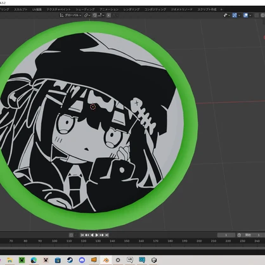Switch to ジオメトリノード workspace tab

coord(181,10)
